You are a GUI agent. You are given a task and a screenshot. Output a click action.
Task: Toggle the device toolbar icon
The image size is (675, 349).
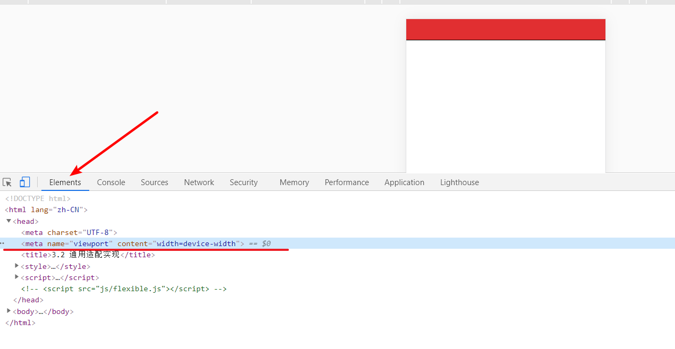pyautogui.click(x=24, y=182)
